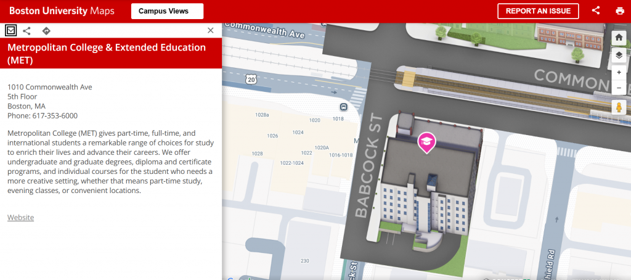Zoom in on the map
631x280 pixels.
coord(619,72)
